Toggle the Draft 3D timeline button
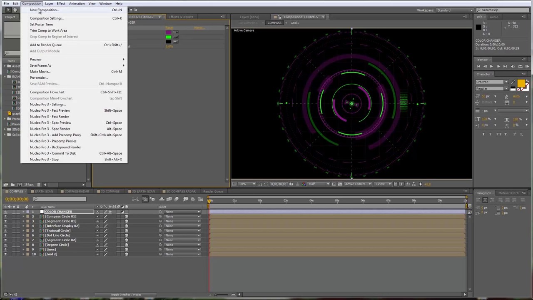This screenshot has height=300, width=533. [x=152, y=199]
